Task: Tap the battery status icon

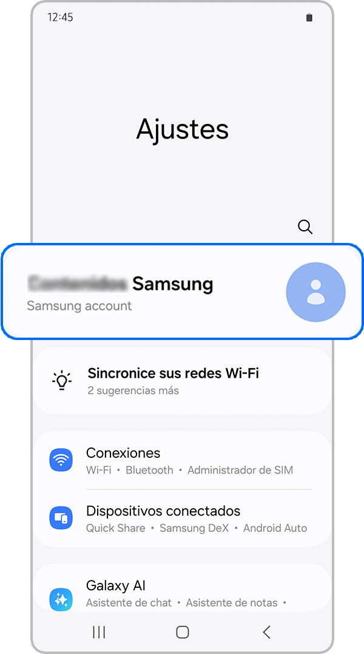Action: point(309,18)
